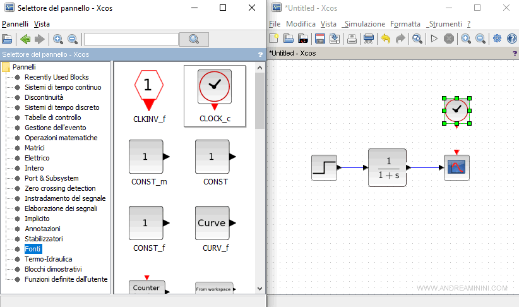Open the Strumenti menu
Viewport: 519px width, 307px height.
pyautogui.click(x=444, y=24)
